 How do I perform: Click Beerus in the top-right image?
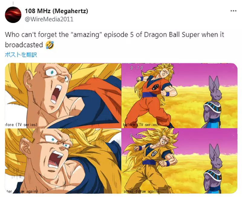coord(213,102)
